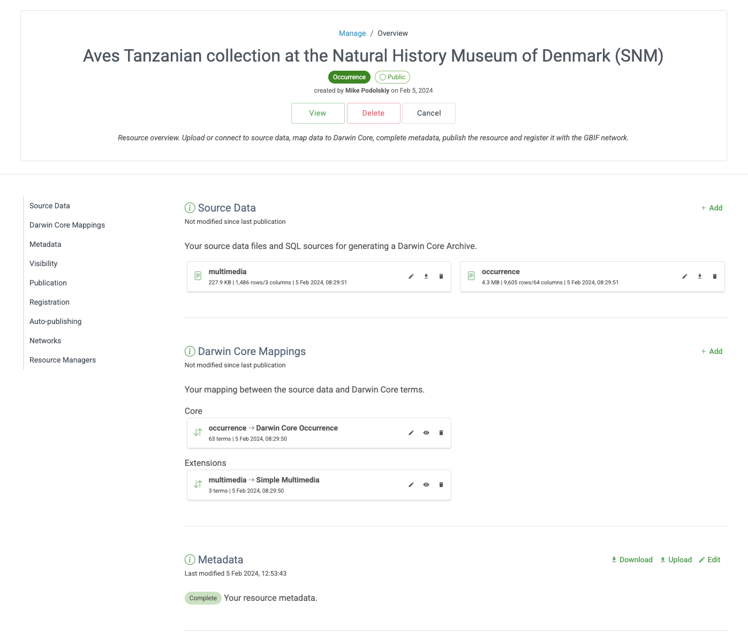Open the Source Data info icon
The height and width of the screenshot is (641, 748).
tap(190, 208)
